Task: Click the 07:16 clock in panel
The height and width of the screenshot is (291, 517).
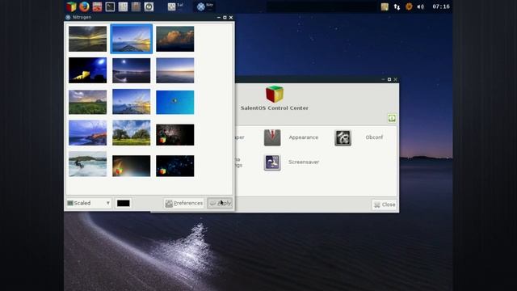Action: (441, 6)
